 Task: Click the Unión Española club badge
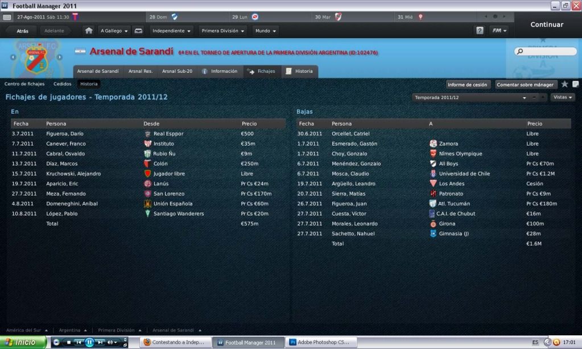[x=147, y=204]
